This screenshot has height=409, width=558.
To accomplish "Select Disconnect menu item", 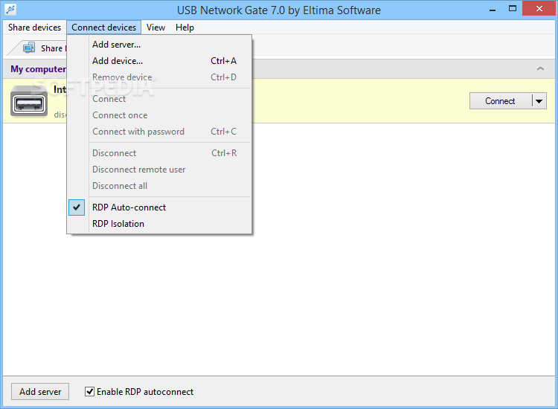I will tap(159, 153).
